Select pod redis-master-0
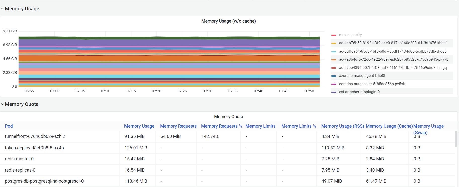Image resolution: width=459 pixels, height=187 pixels. 19,159
